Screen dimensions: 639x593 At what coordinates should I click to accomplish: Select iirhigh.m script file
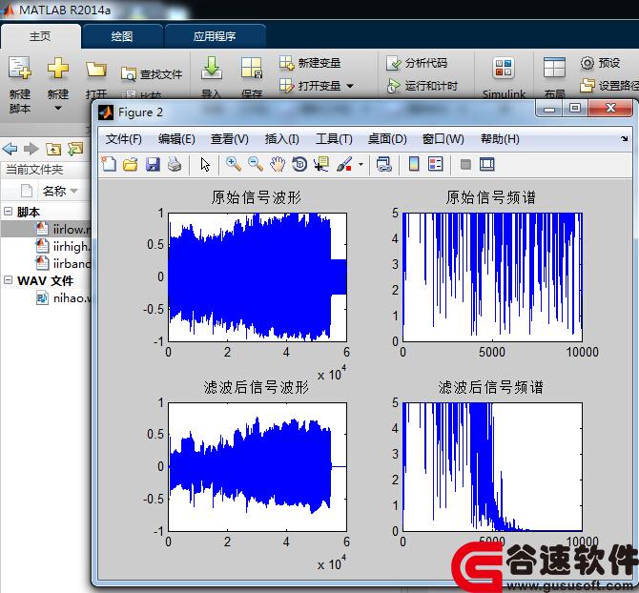63,246
